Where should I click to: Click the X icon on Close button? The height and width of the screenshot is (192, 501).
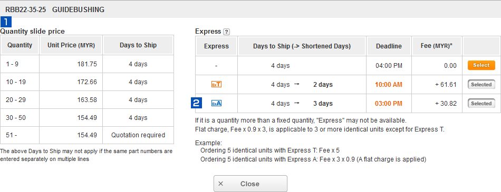[x=220, y=184]
